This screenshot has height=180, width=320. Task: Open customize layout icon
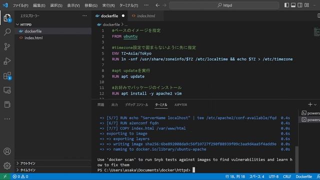pyautogui.click(x=306, y=5)
